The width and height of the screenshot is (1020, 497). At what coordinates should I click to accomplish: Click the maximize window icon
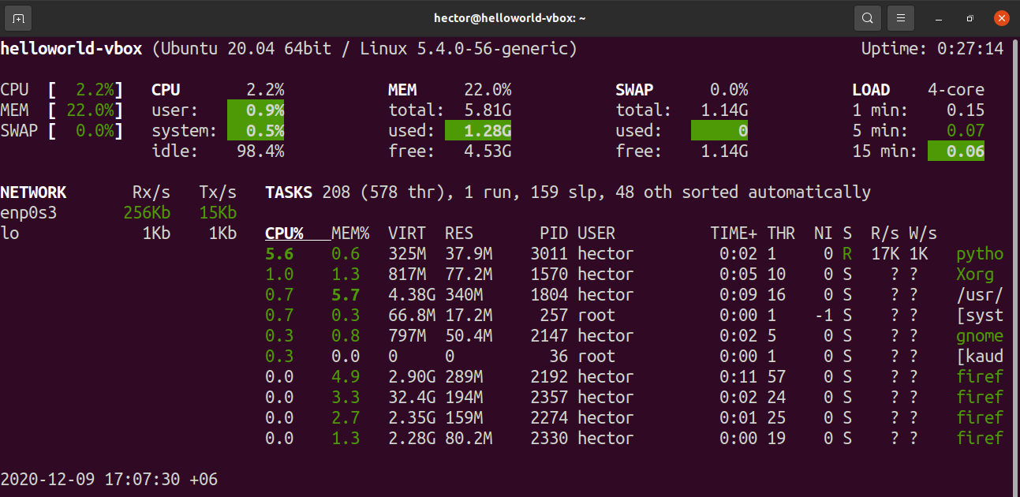click(x=970, y=17)
